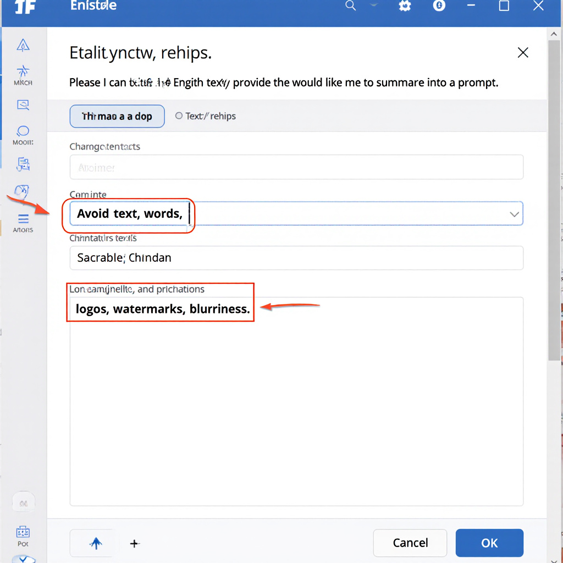Click the vertical scrollbar on the right edge
This screenshot has height=563, width=563.
point(554,192)
